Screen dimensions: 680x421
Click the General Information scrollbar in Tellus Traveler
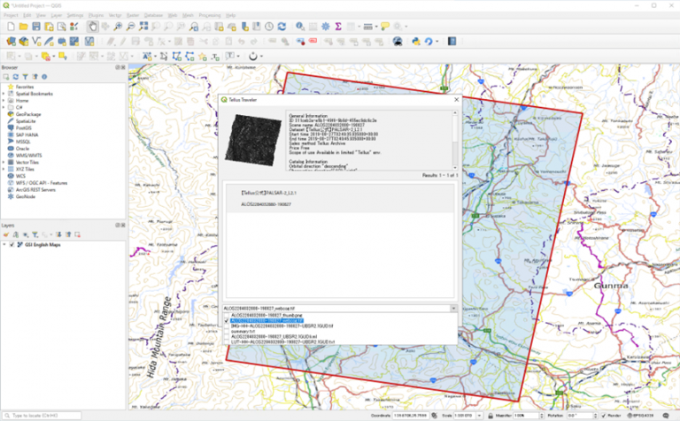(x=455, y=141)
